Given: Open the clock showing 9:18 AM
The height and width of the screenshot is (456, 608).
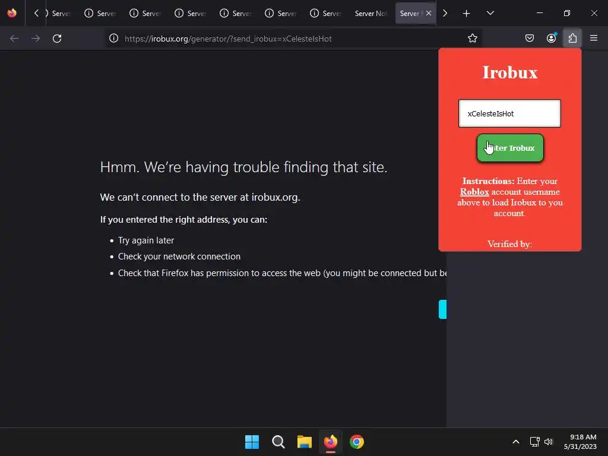Looking at the screenshot, I should coord(580,442).
